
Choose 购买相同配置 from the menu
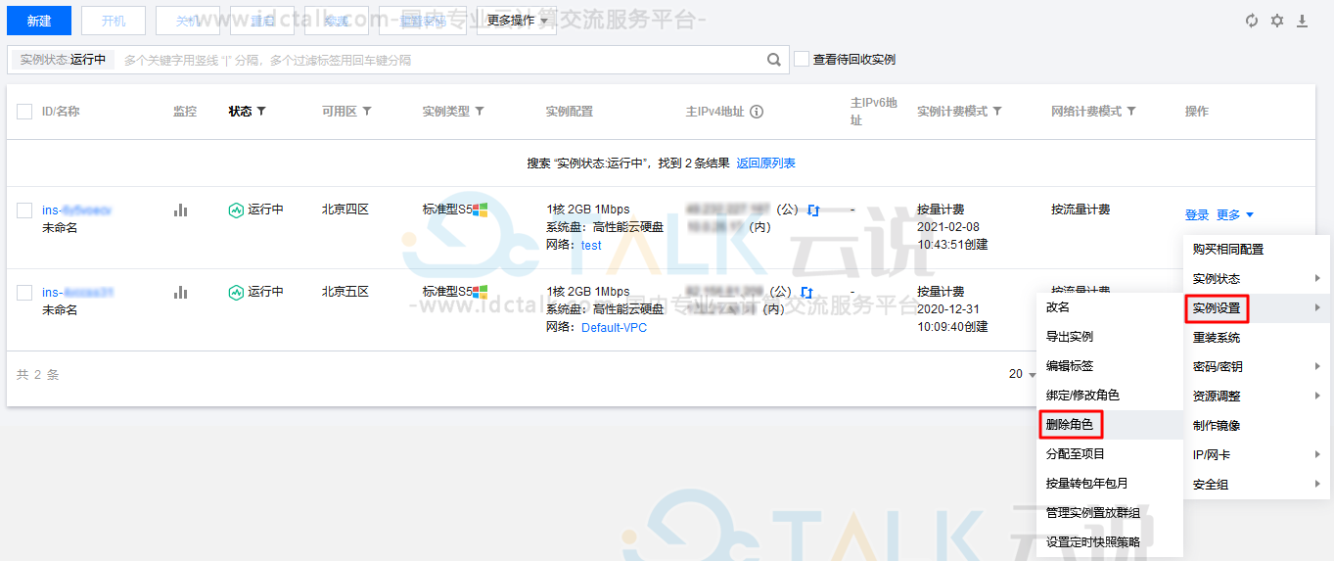pos(1257,250)
